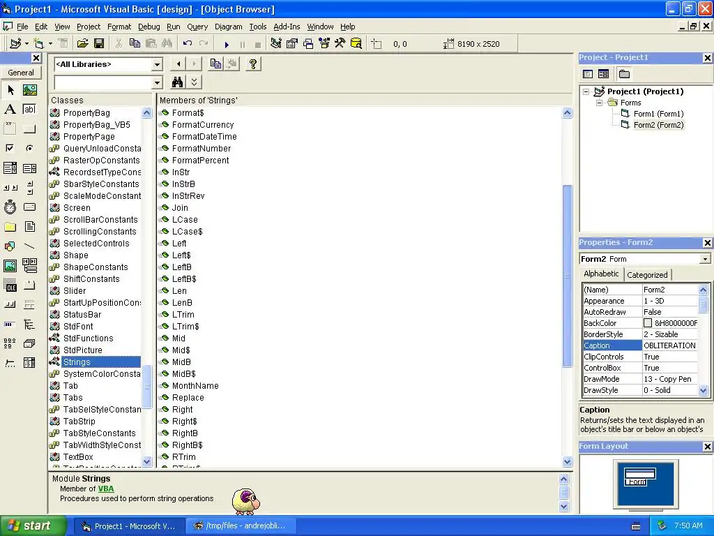Select the Label control (letter A) in toolbox

(10, 110)
